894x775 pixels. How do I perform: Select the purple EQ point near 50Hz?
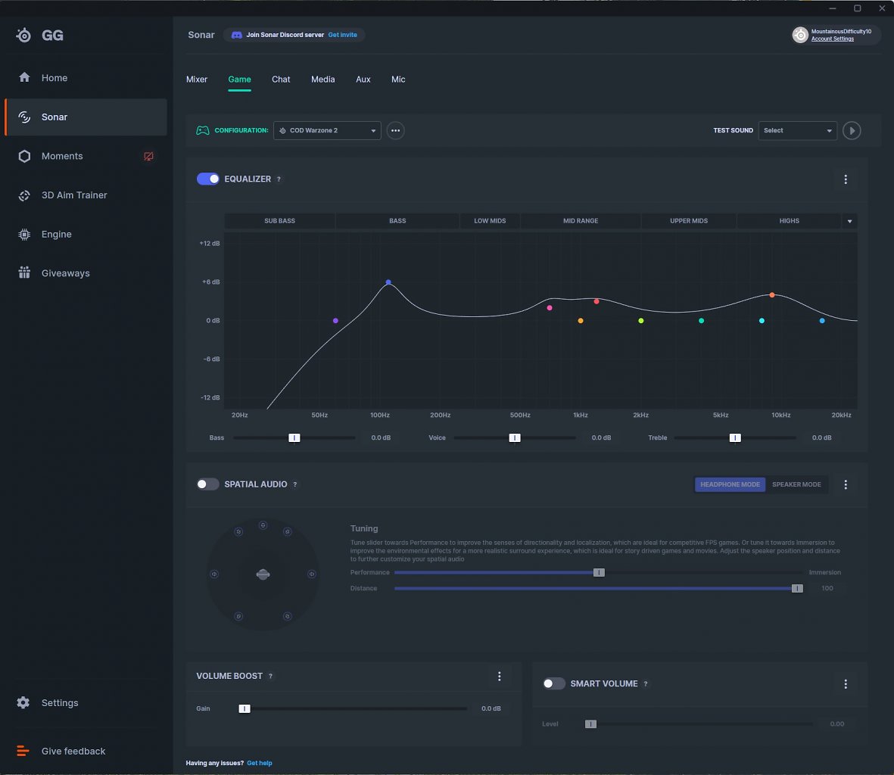[335, 321]
